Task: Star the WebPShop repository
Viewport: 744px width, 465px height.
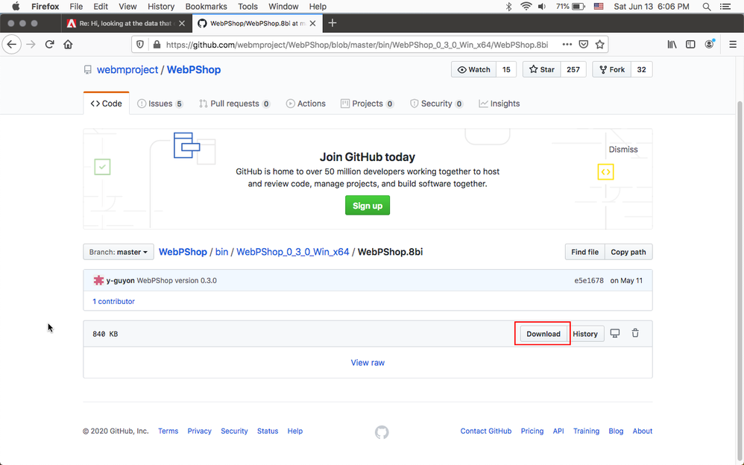Action: click(541, 69)
